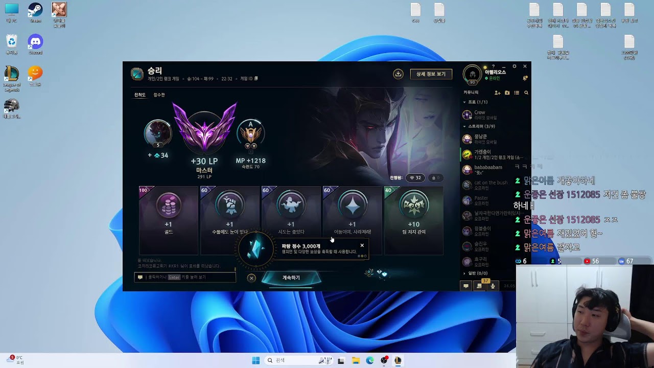Open the friends list view options
This screenshot has width=654, height=368.
click(517, 93)
